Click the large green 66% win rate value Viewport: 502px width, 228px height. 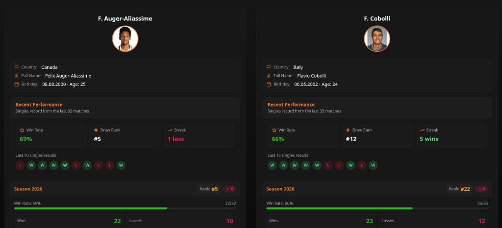278,139
